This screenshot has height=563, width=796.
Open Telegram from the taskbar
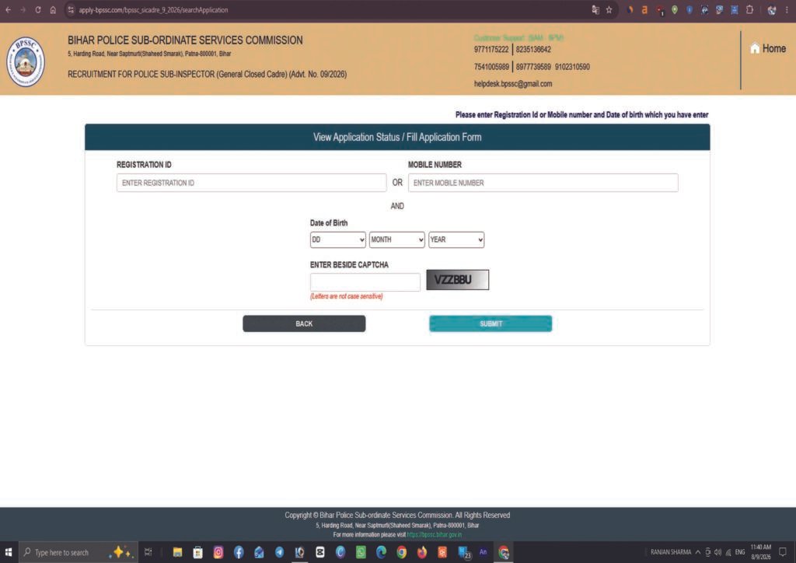279,552
